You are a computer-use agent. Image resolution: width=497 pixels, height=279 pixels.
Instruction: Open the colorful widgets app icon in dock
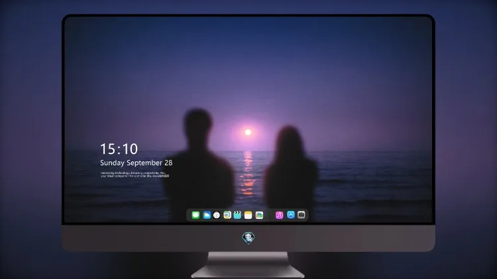259,215
